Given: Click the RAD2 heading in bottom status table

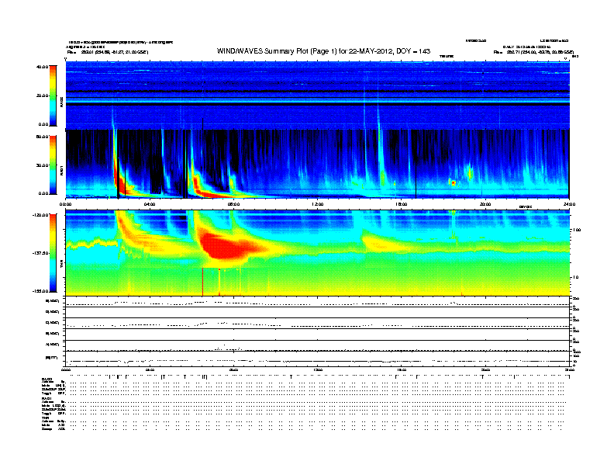Looking at the screenshot, I should (x=47, y=379).
